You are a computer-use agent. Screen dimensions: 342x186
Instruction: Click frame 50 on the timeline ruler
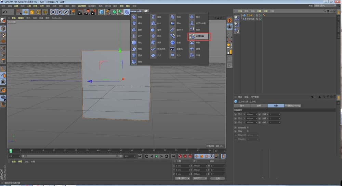click(120, 150)
